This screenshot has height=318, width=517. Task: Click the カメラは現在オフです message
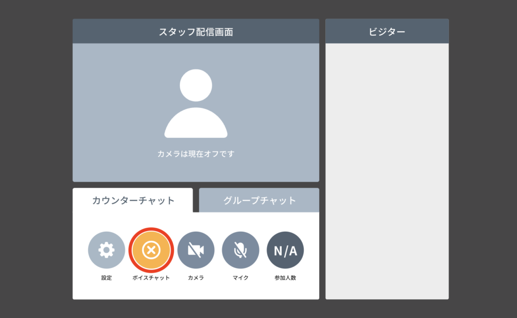(196, 154)
